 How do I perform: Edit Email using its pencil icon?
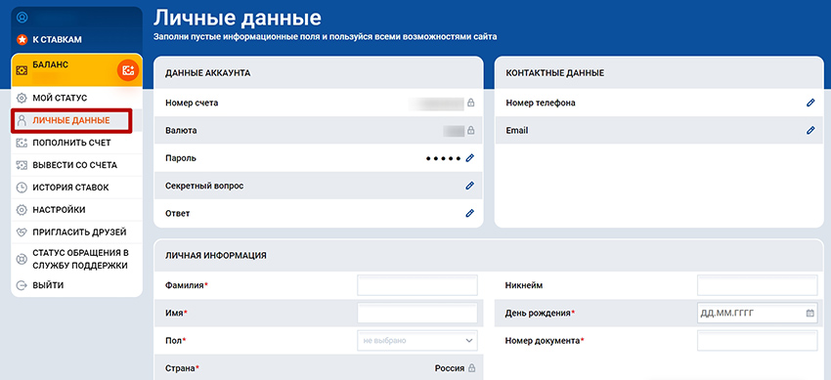click(810, 130)
